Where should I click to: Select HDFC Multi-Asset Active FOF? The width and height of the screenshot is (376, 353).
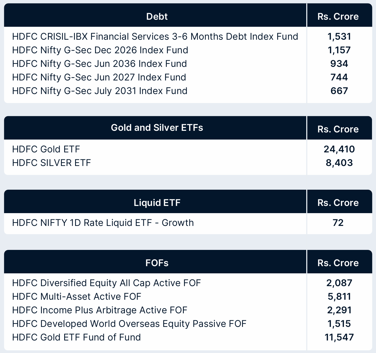(x=77, y=297)
